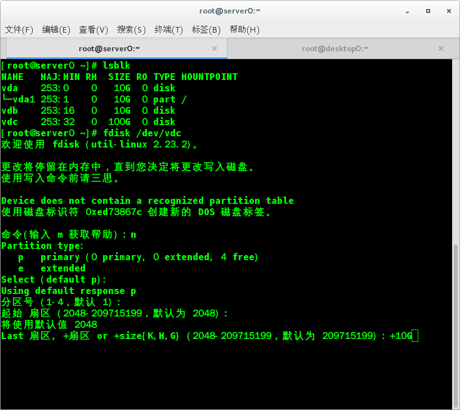The width and height of the screenshot is (460, 410).
Task: Click 'Device does not contain' message line
Action: (148, 200)
